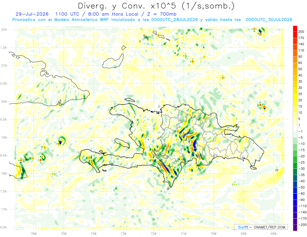Click the '-200' colorbar value
Image resolution: width=307 pixels, height=237 pixels.
[x=302, y=225]
